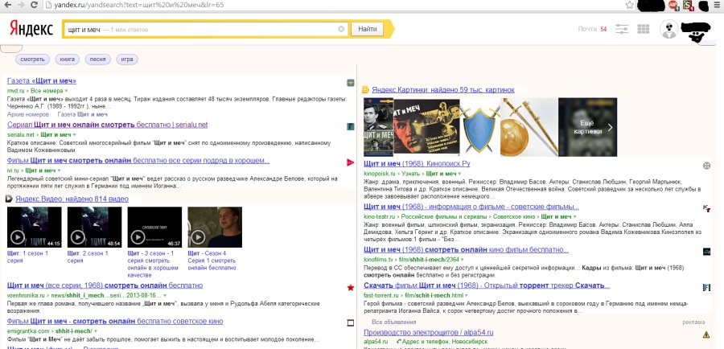724x349 pixels.
Task: Open Сериал Щит и меч serialu.net result
Action: pos(108,125)
